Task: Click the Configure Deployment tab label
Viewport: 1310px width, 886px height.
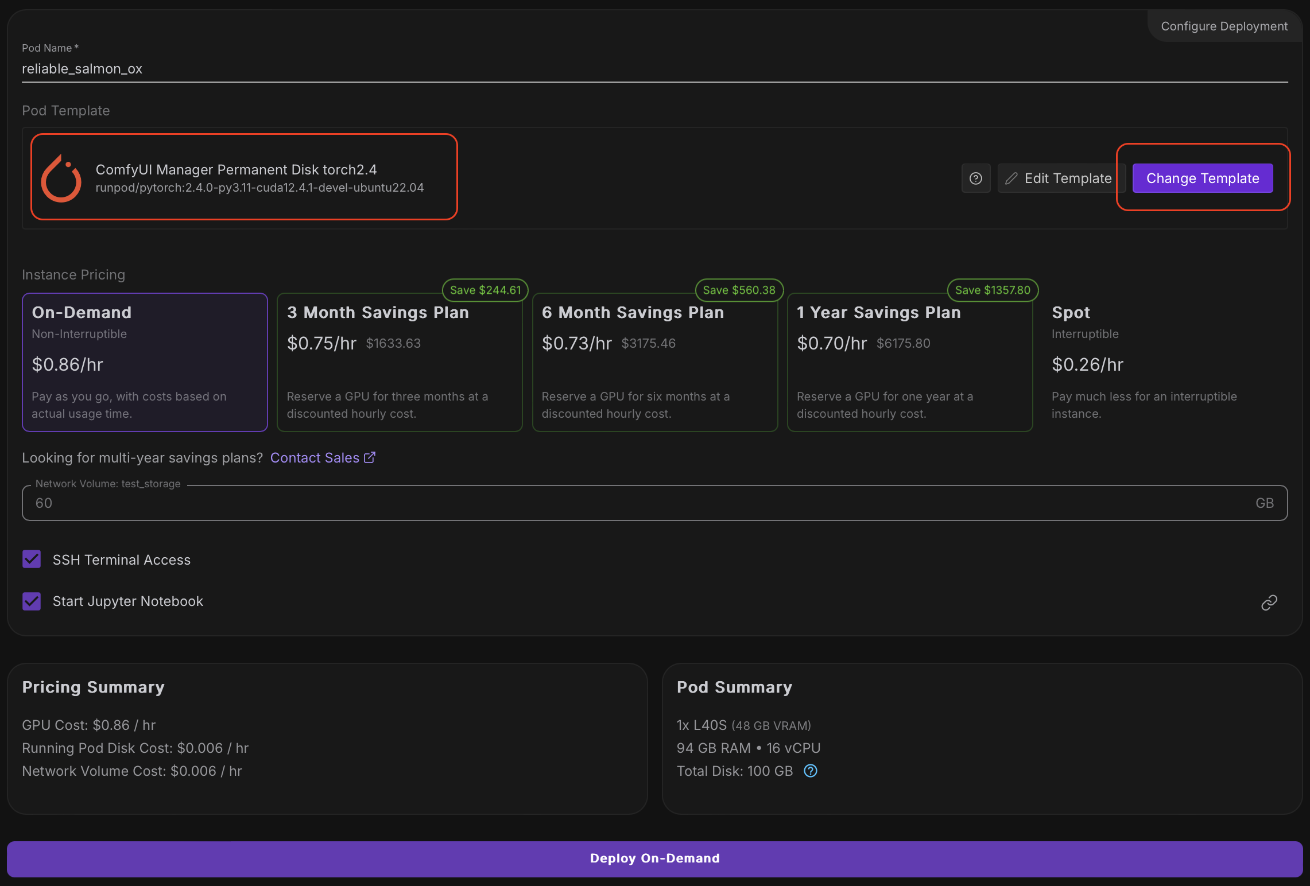Action: [1223, 26]
